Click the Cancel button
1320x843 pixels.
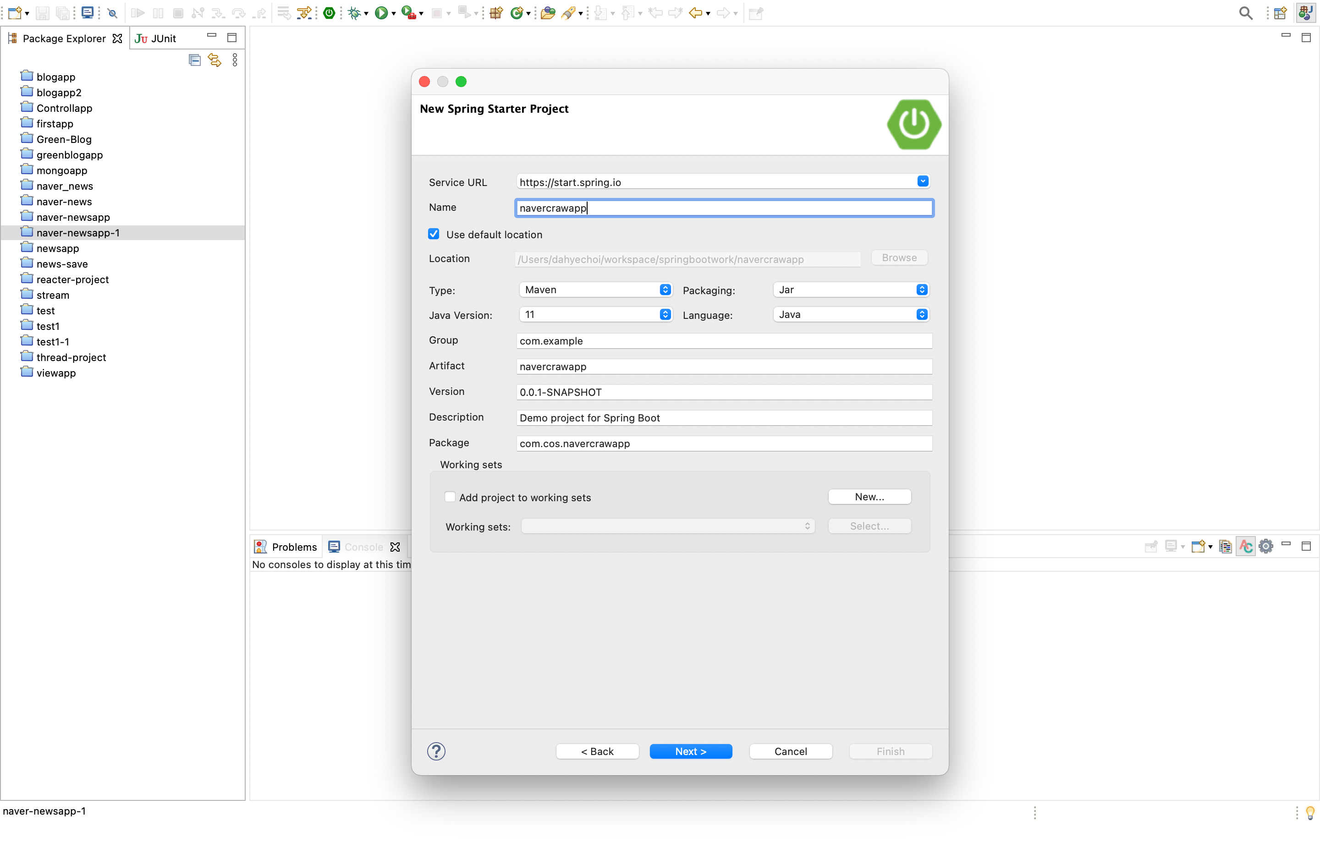[x=791, y=751]
